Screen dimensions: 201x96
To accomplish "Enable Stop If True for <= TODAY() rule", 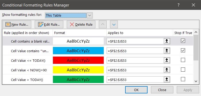I will 183,60.
